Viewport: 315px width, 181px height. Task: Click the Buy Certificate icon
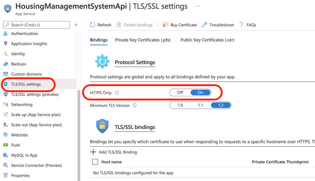click(165, 25)
